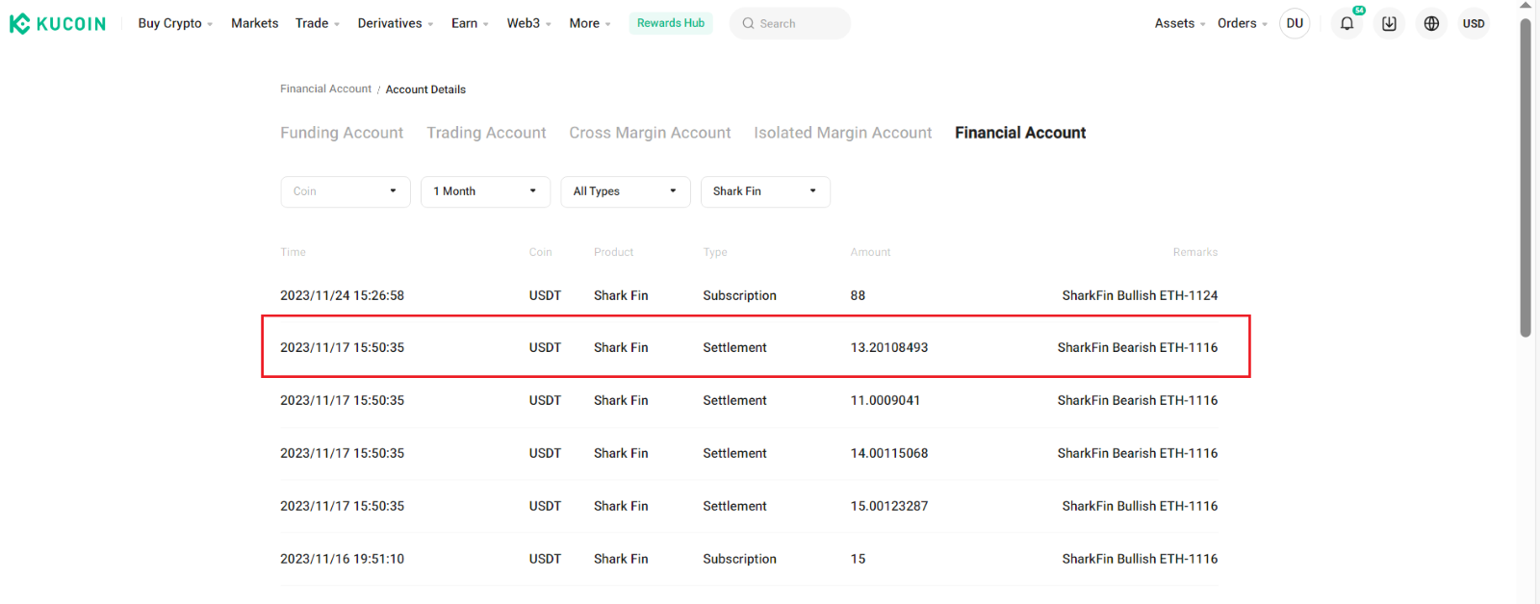Open the 1 Month period dropdown
The height and width of the screenshot is (604, 1540).
click(x=485, y=191)
